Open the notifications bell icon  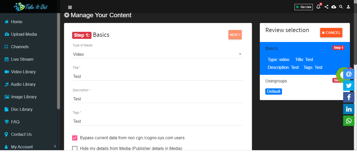(318, 7)
